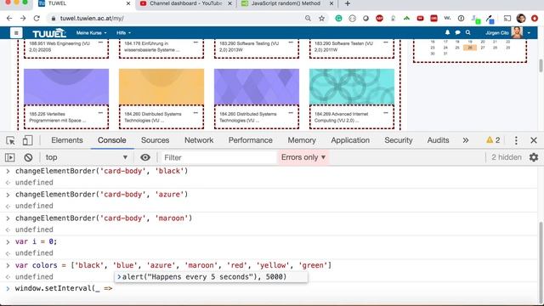Viewport: 544px width, 306px height.
Task: Open the Network panel tab
Action: (x=199, y=140)
